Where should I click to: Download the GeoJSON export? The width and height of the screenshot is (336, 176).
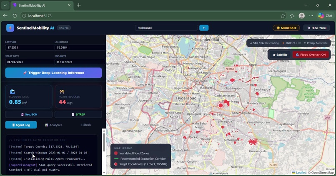tap(29, 114)
